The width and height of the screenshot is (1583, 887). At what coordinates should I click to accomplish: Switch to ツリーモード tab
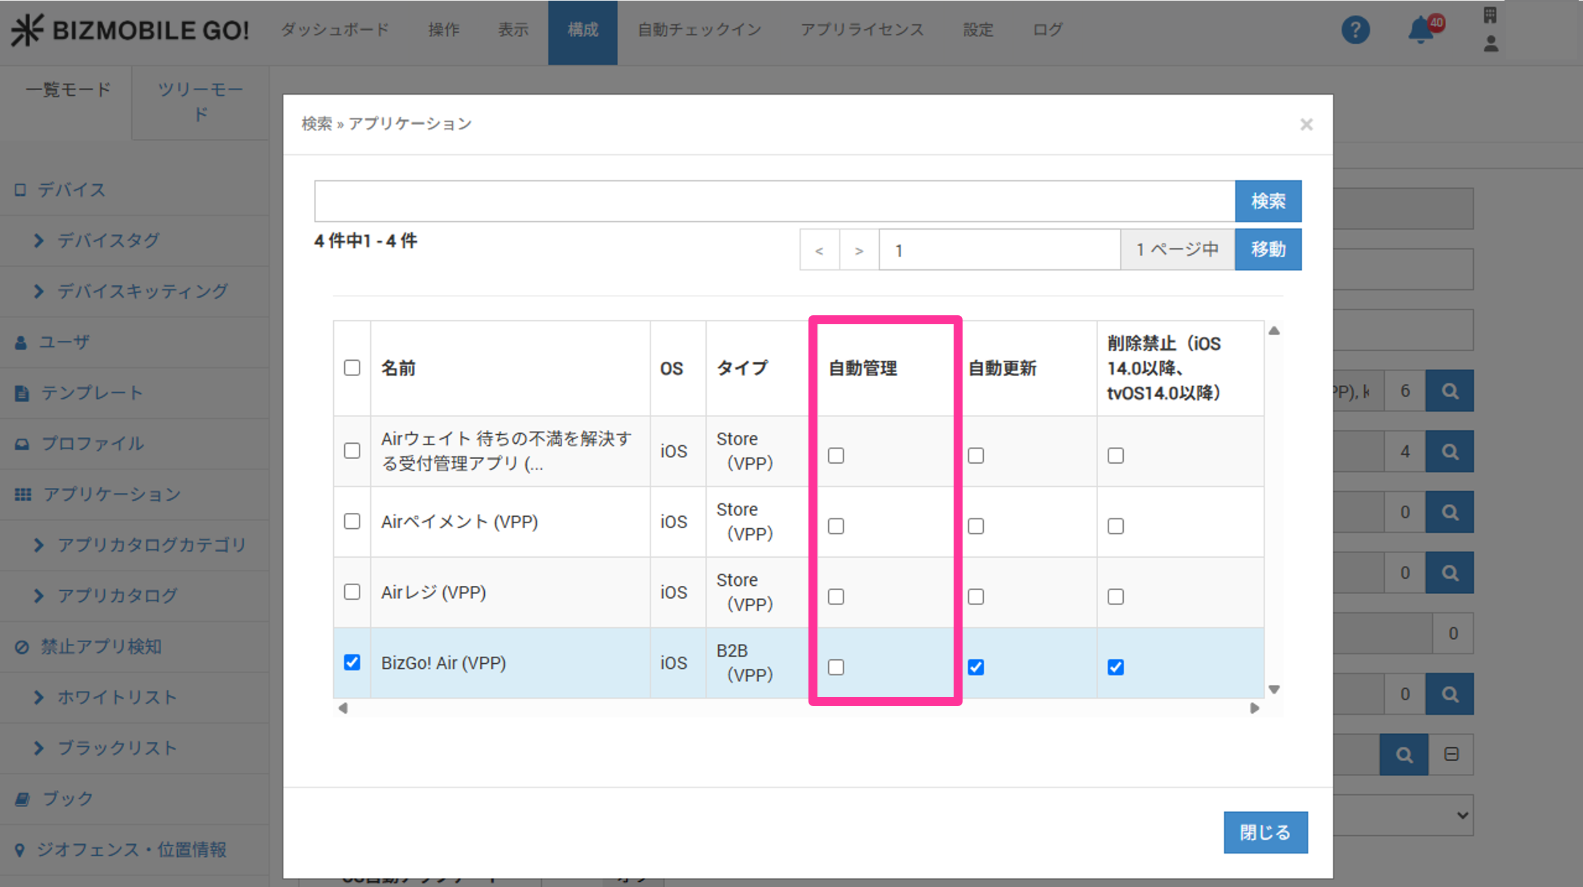[x=200, y=101]
